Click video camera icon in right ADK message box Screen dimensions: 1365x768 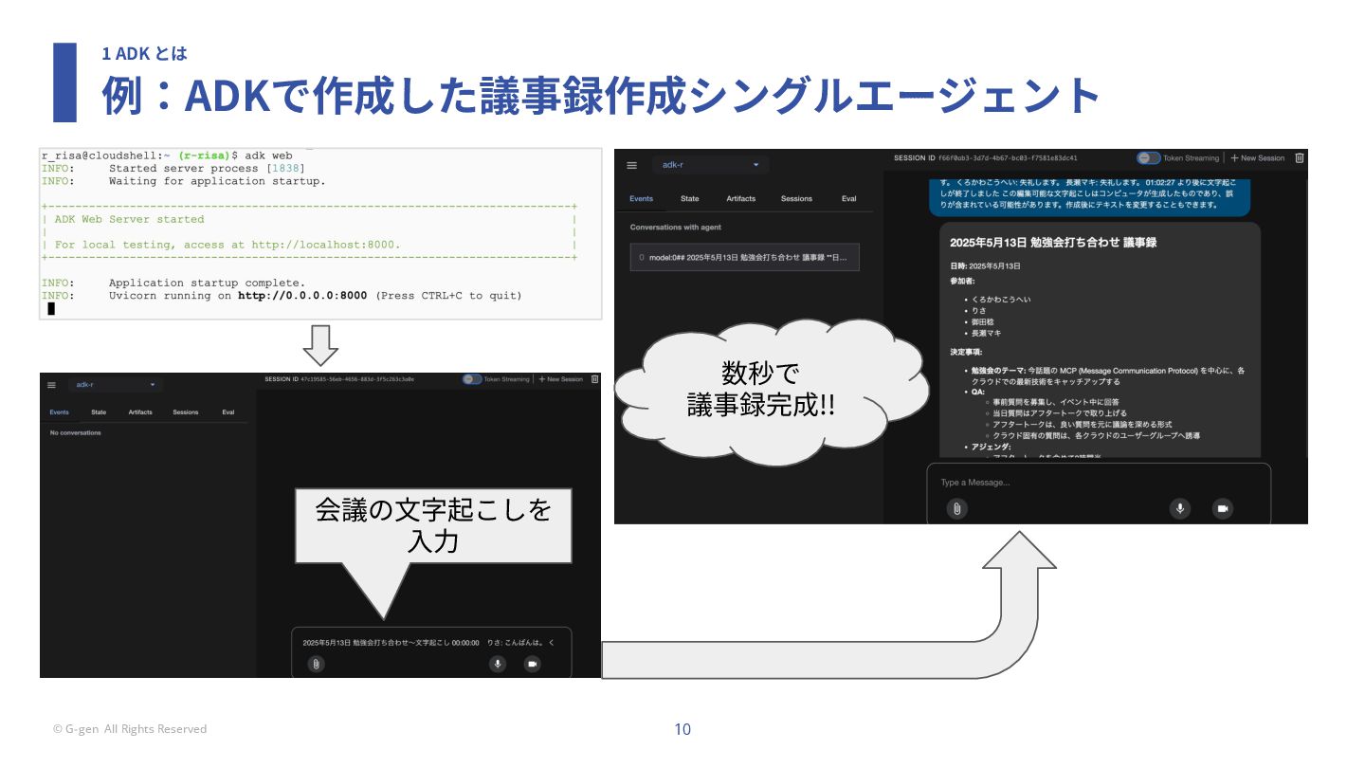1223,509
